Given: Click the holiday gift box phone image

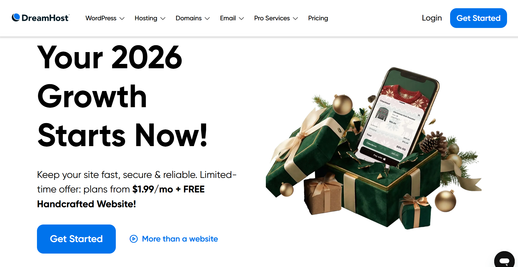Looking at the screenshot, I should click(x=373, y=148).
